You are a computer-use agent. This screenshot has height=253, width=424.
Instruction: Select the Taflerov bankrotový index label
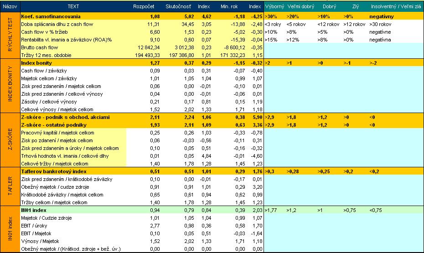coord(54,172)
